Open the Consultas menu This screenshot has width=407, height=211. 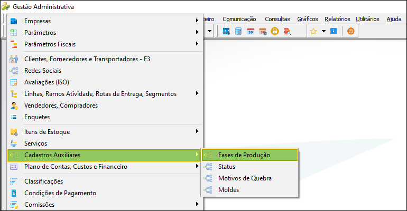coord(277,19)
